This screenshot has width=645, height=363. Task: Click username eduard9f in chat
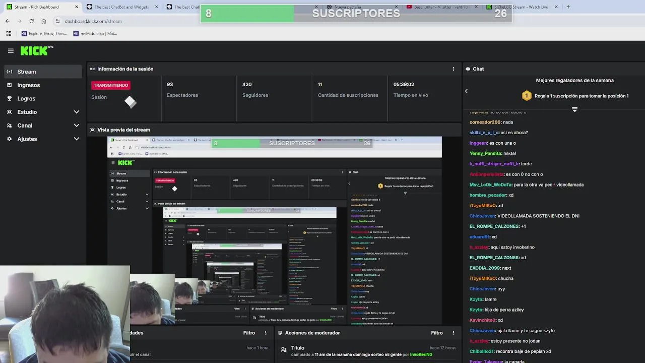point(480,237)
